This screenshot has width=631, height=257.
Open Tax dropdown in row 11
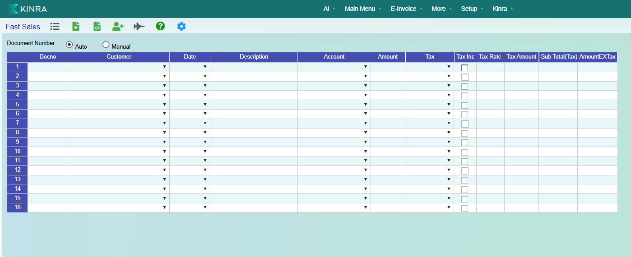coord(449,161)
